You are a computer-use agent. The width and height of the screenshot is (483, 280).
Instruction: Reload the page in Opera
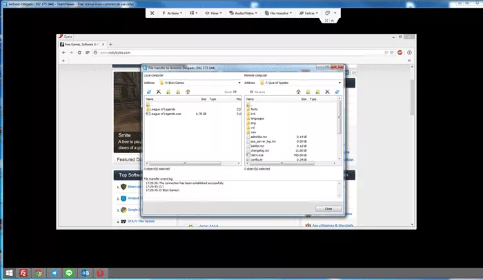click(x=79, y=52)
